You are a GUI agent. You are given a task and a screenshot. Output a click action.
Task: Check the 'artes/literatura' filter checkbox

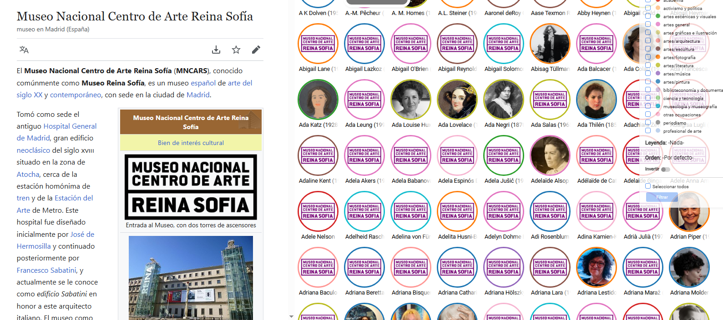click(648, 65)
